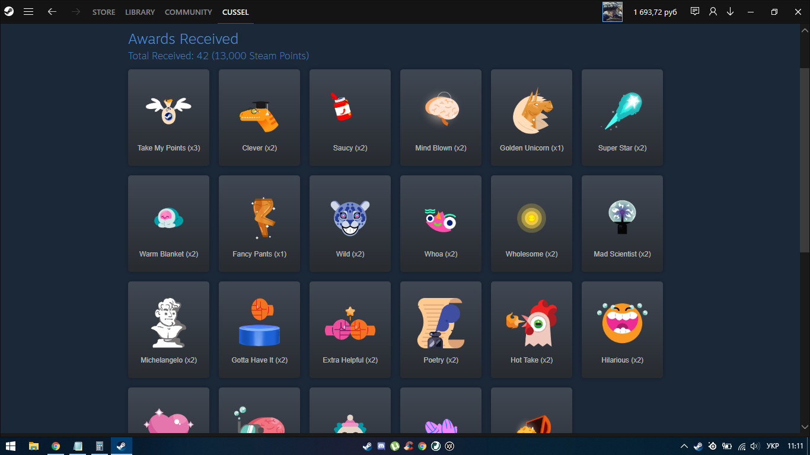Open the LIBRARY tab

click(x=140, y=12)
